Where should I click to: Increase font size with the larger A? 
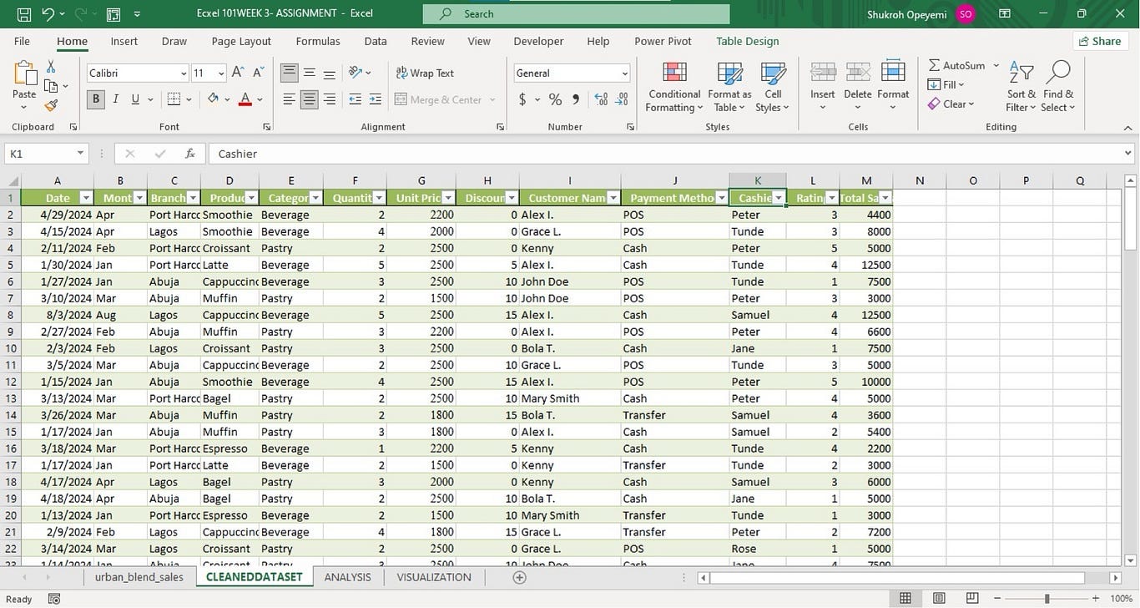238,73
